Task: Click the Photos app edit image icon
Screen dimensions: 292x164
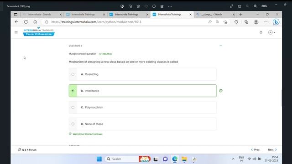Action: [x=122, y=6]
